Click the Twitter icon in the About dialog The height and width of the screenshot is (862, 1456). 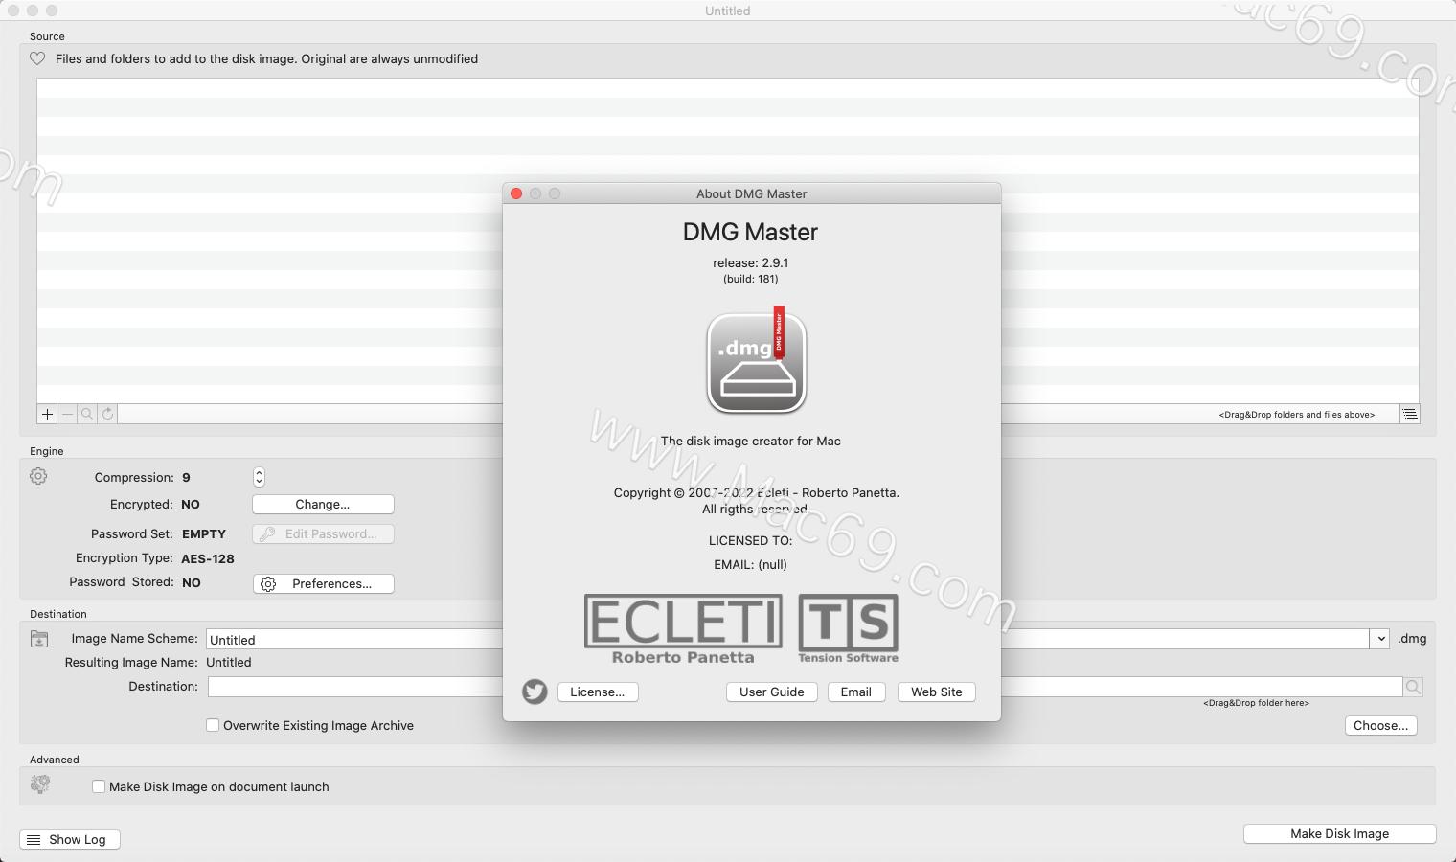[x=535, y=692]
